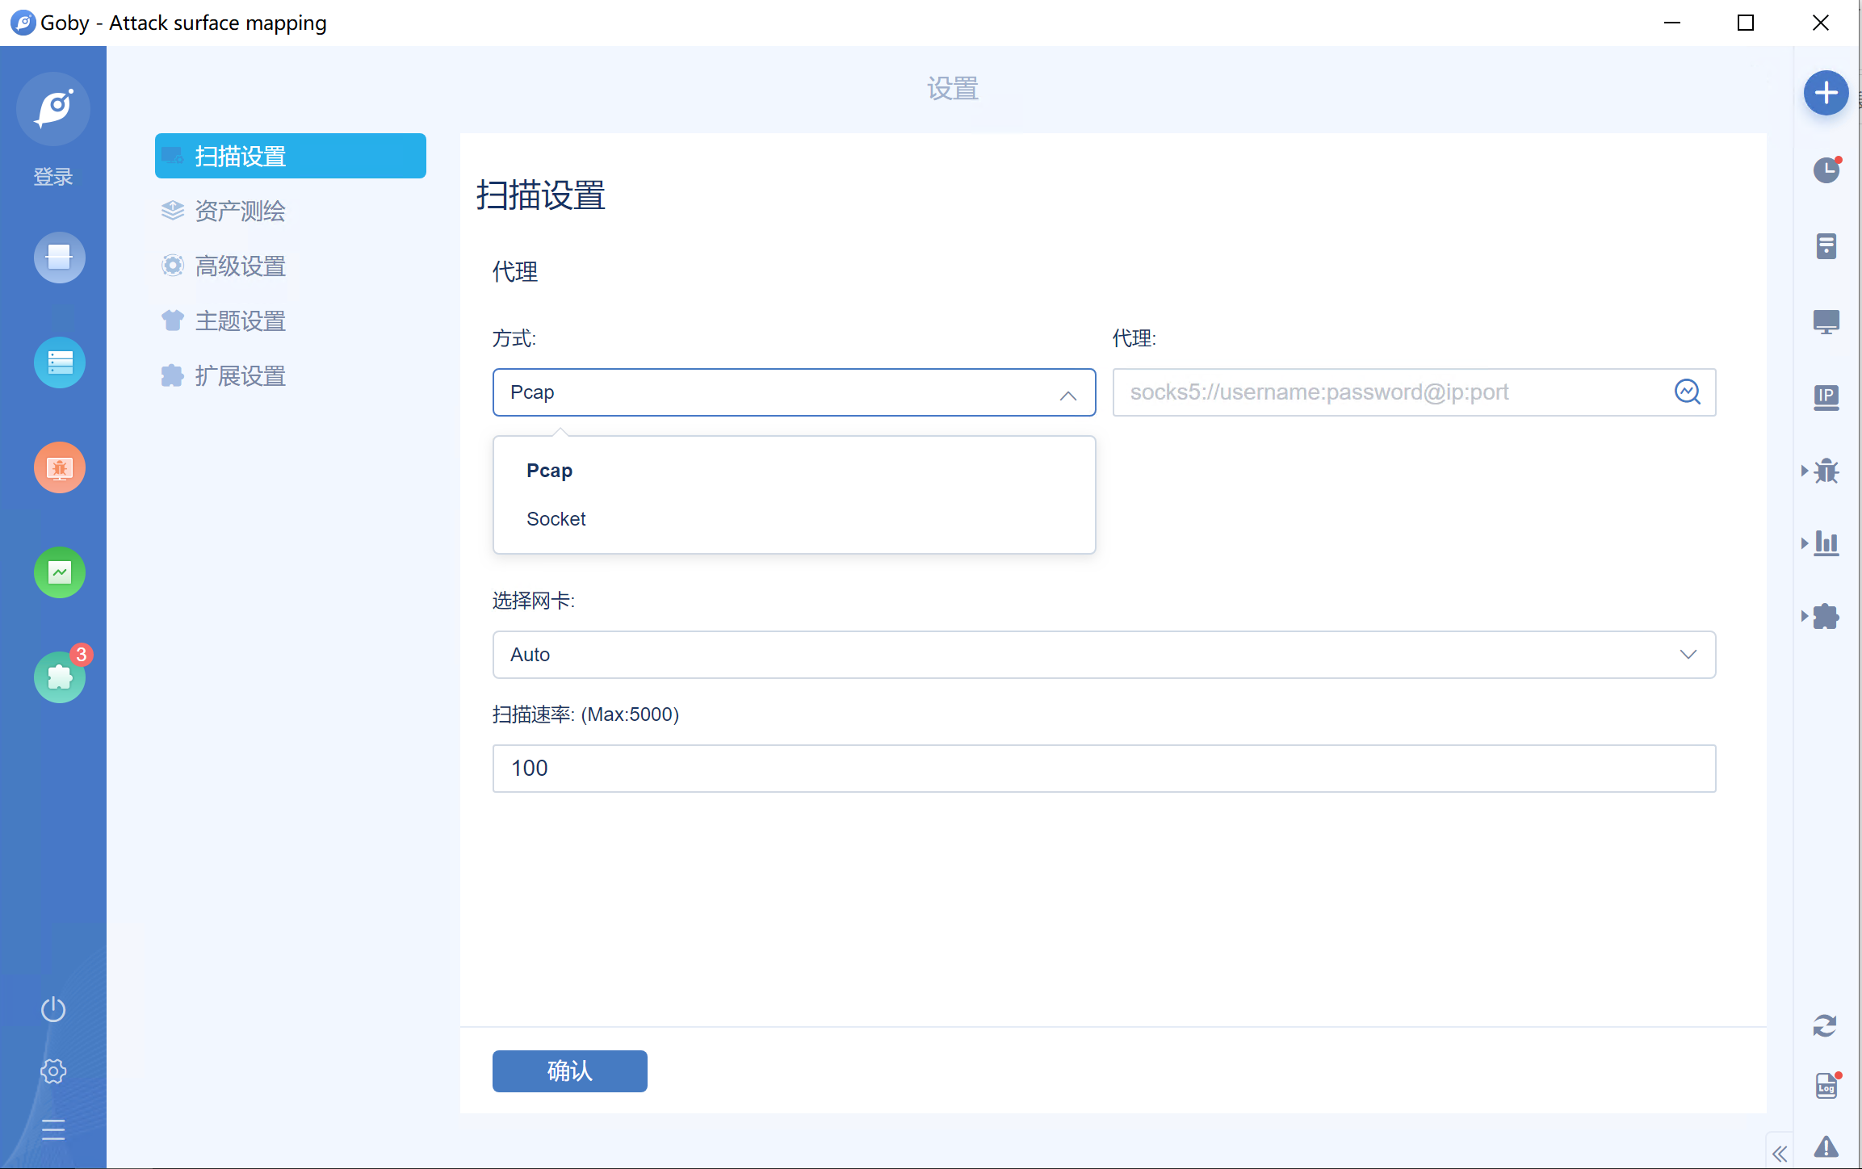Click the 确认 confirm button

pos(570,1071)
